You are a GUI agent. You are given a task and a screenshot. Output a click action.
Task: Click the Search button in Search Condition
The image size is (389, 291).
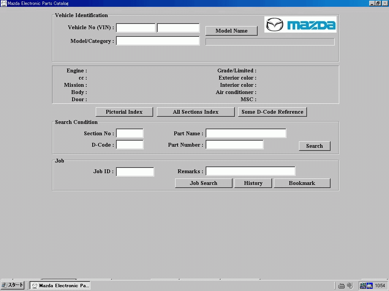click(x=315, y=146)
